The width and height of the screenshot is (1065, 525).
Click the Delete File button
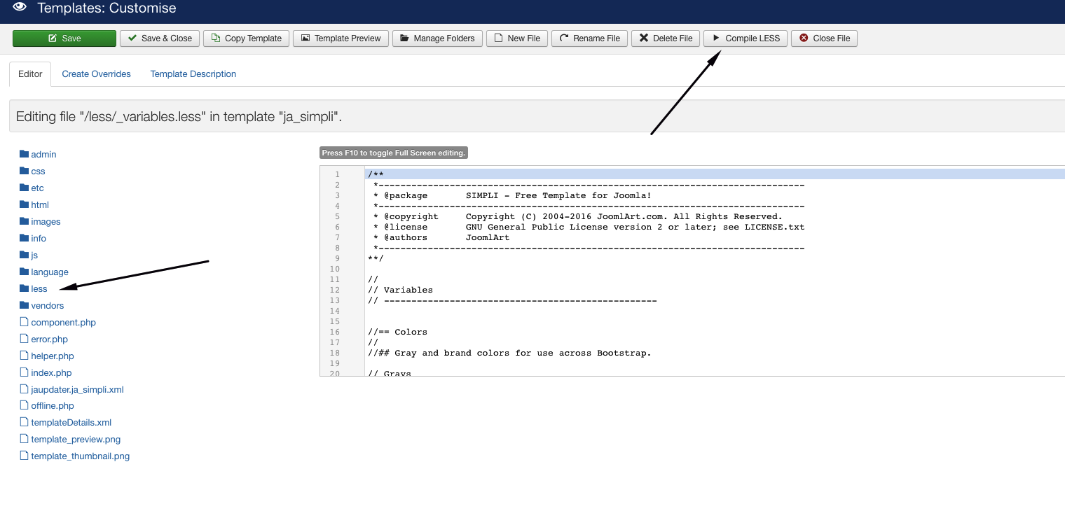point(665,38)
